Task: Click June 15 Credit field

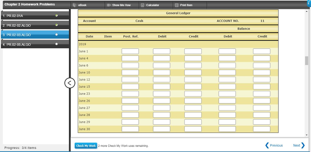Action: (193, 86)
